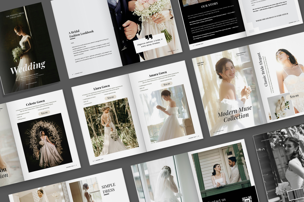The image size is (304, 202).
Task: Click the quotation mark icon above the Elegance quote
Action: click(x=149, y=37)
